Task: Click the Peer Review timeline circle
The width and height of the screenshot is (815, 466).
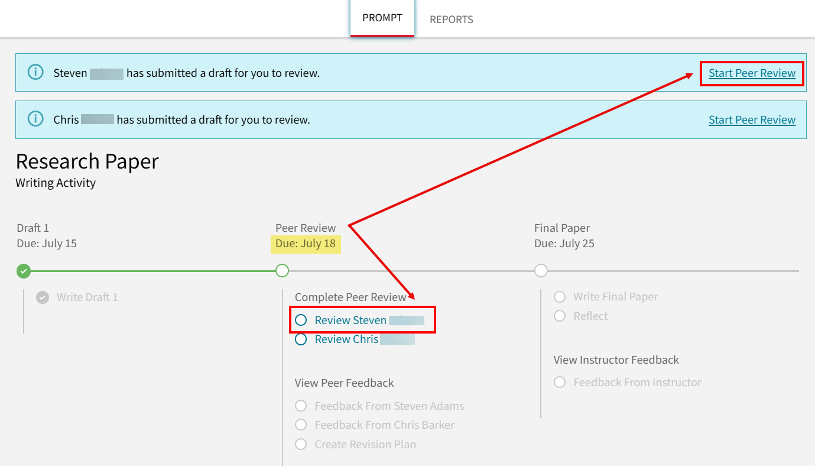Action: tap(283, 271)
